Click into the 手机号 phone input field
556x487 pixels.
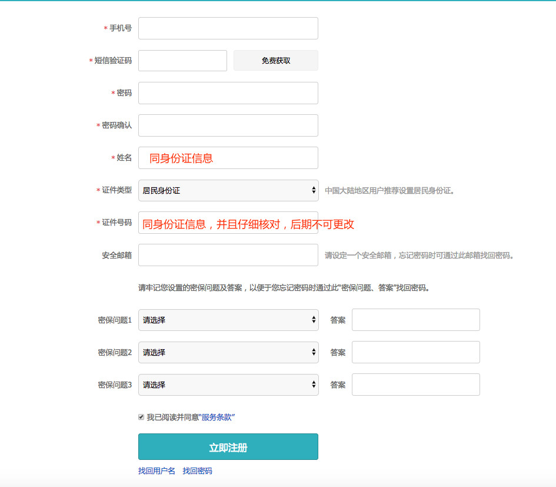228,28
